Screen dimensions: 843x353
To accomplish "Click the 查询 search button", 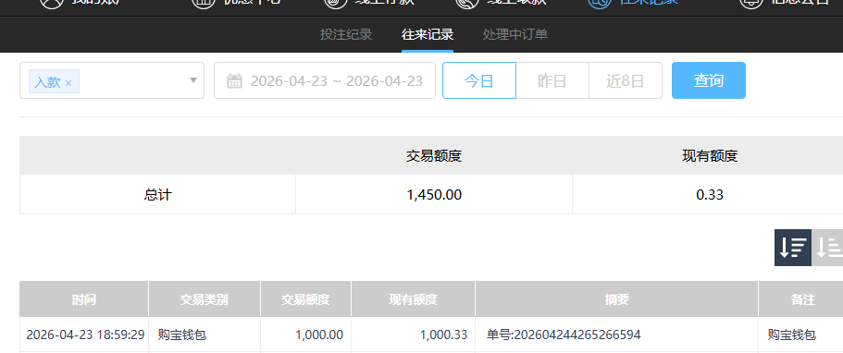I will coord(709,80).
